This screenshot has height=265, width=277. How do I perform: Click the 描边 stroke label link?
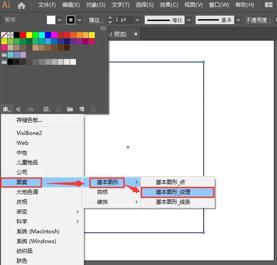click(94, 20)
